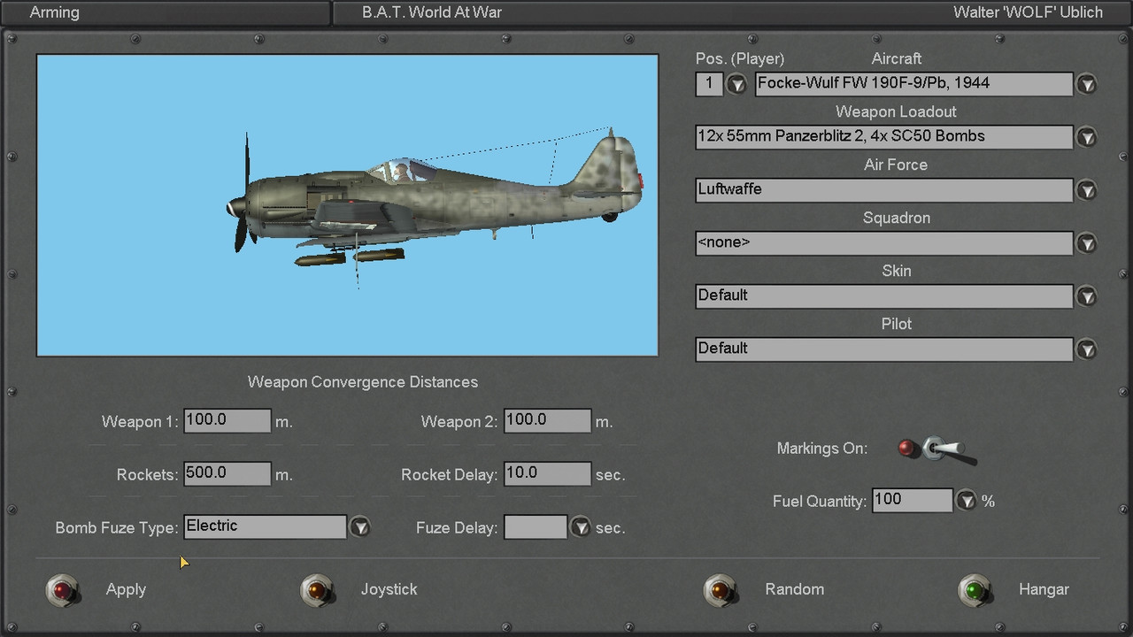Open the Aircraft dropdown arrow
This screenshot has width=1133, height=637.
click(1086, 84)
